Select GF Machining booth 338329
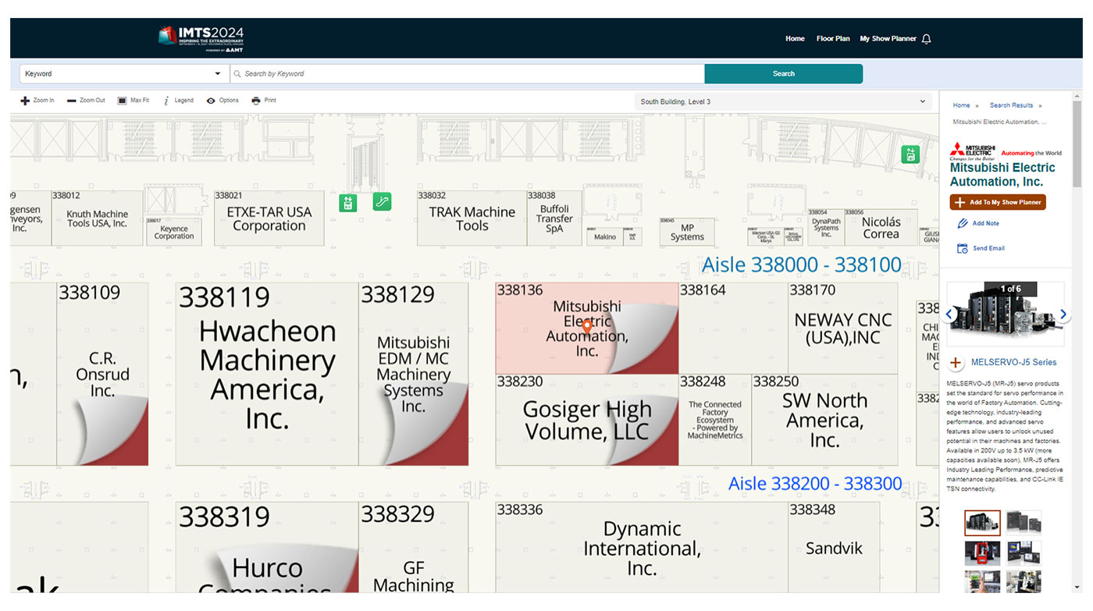Image resolution: width=1093 pixels, height=611 pixels. pyautogui.click(x=414, y=546)
